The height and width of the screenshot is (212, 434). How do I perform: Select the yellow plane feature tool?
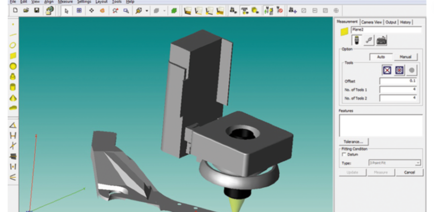[13, 56]
